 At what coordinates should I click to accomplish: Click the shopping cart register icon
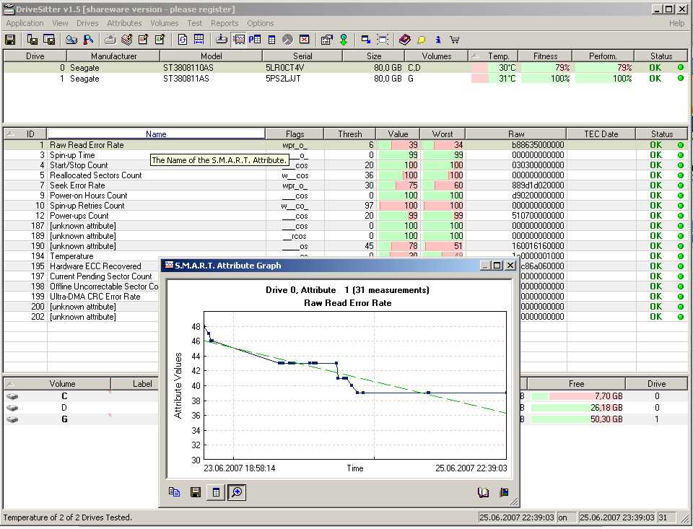454,40
